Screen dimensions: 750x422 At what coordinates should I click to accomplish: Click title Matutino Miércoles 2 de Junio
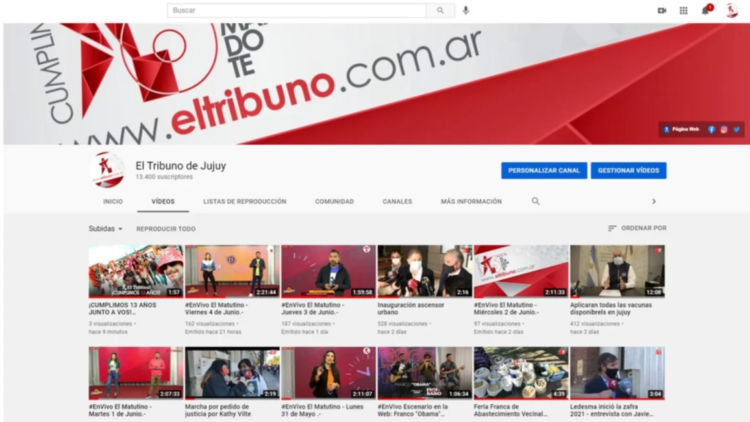coord(506,308)
